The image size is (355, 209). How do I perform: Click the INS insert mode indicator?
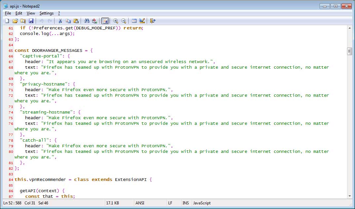pyautogui.click(x=186, y=203)
